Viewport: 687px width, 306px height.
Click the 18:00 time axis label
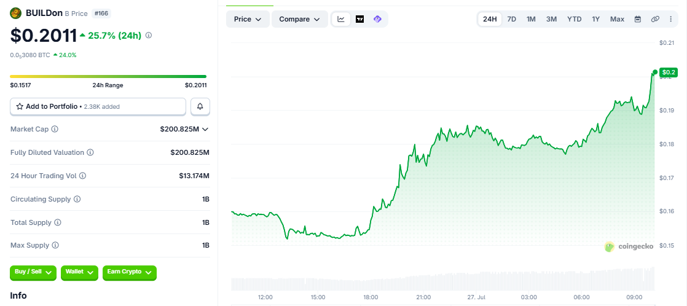tap(370, 297)
